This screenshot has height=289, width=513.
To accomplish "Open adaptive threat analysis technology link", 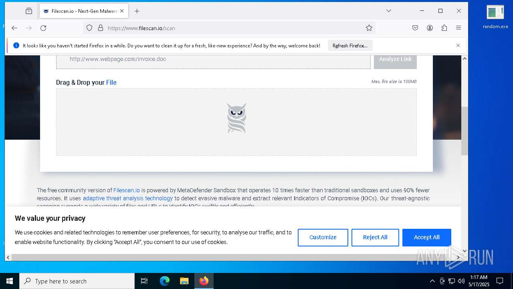I will point(128,198).
